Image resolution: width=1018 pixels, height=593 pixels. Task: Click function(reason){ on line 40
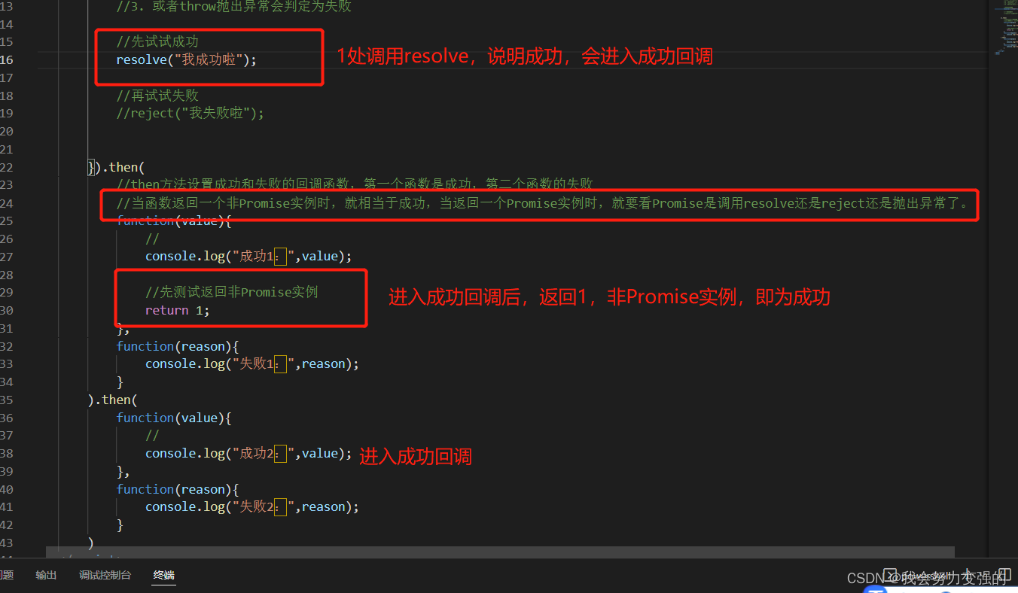point(178,489)
